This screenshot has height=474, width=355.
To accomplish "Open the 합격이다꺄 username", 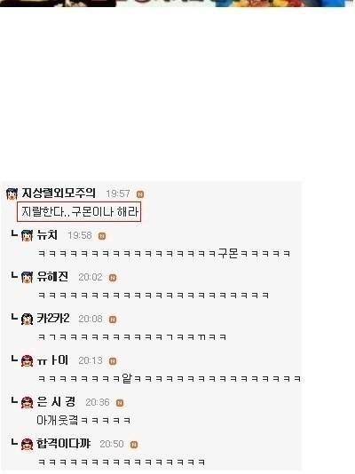I will 63,444.
